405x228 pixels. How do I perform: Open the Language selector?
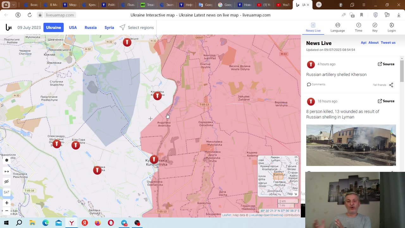pyautogui.click(x=338, y=28)
